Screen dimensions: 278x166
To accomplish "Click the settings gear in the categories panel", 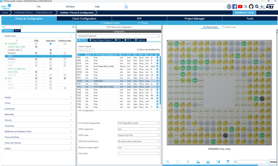I will pos(73,27).
